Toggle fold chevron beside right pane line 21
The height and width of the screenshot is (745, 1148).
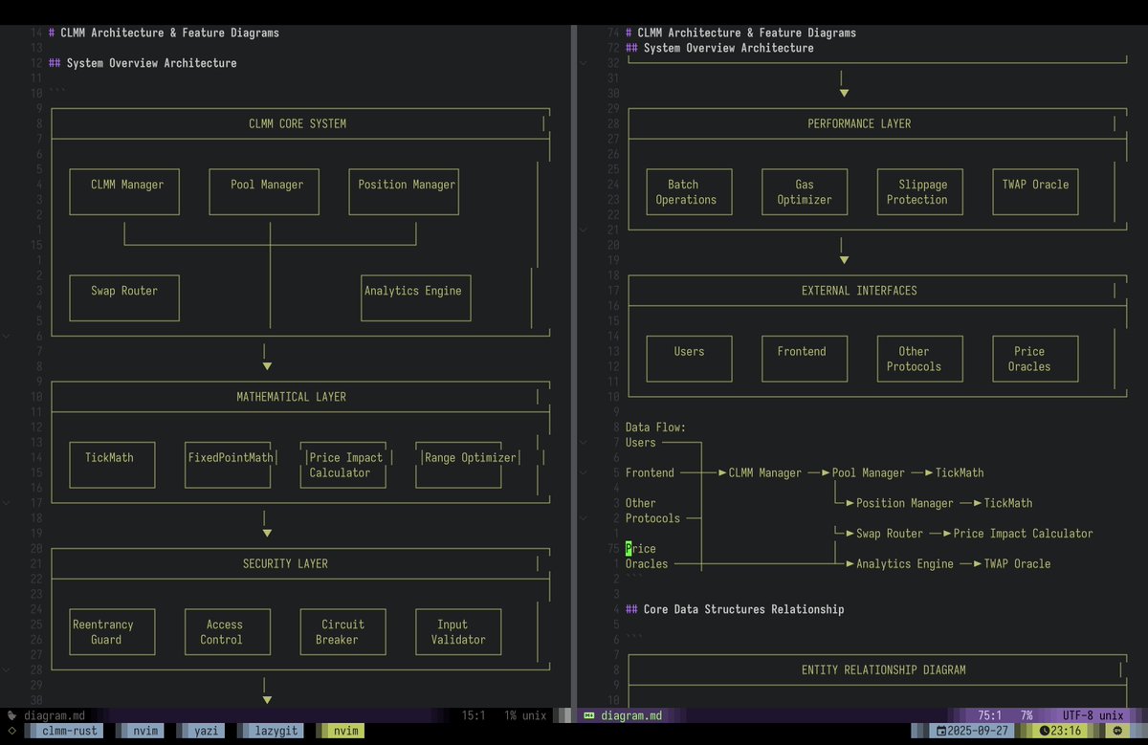[583, 230]
